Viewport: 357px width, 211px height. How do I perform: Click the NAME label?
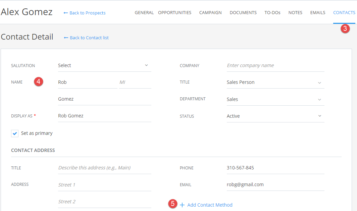pos(17,82)
